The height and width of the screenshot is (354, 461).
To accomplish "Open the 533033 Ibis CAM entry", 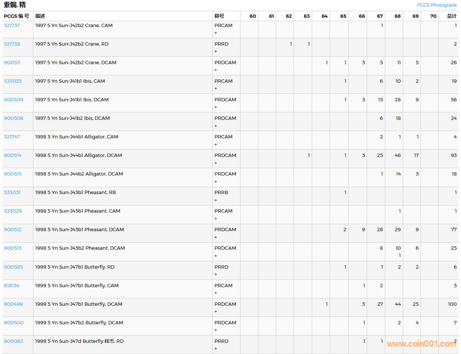I will pos(13,81).
